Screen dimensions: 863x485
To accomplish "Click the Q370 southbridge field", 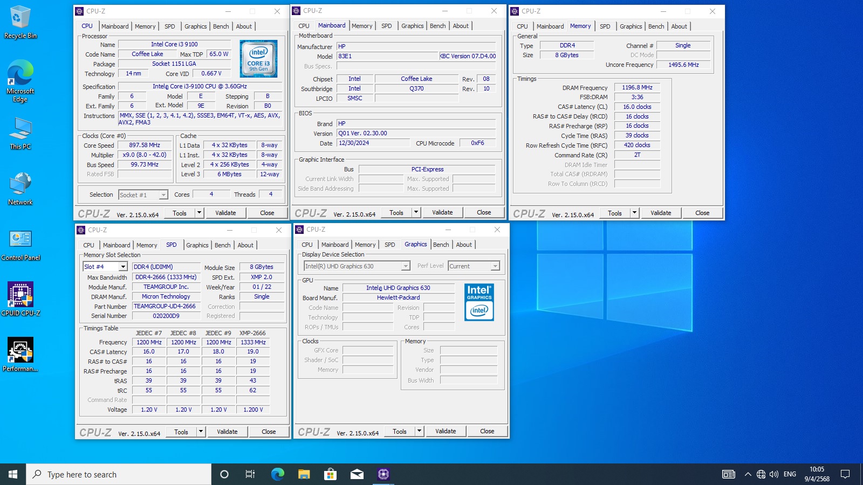I will pos(416,88).
